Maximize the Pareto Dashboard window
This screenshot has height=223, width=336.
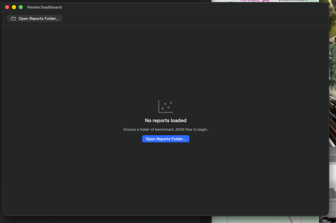tap(21, 7)
